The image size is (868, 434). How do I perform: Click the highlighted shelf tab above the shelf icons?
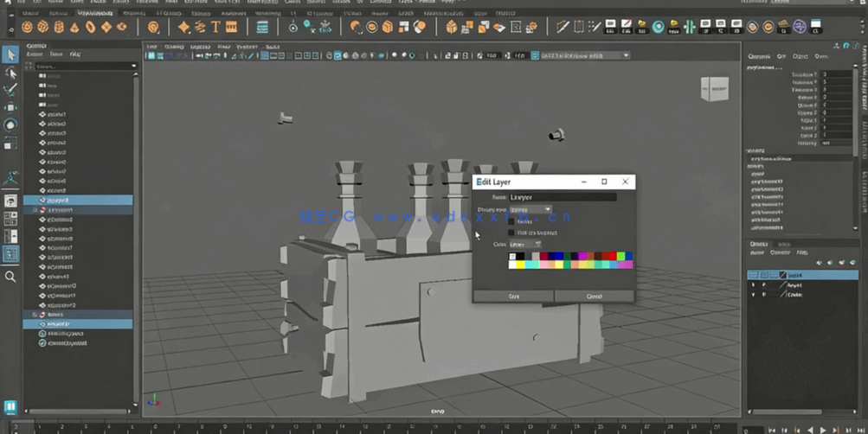click(x=95, y=14)
